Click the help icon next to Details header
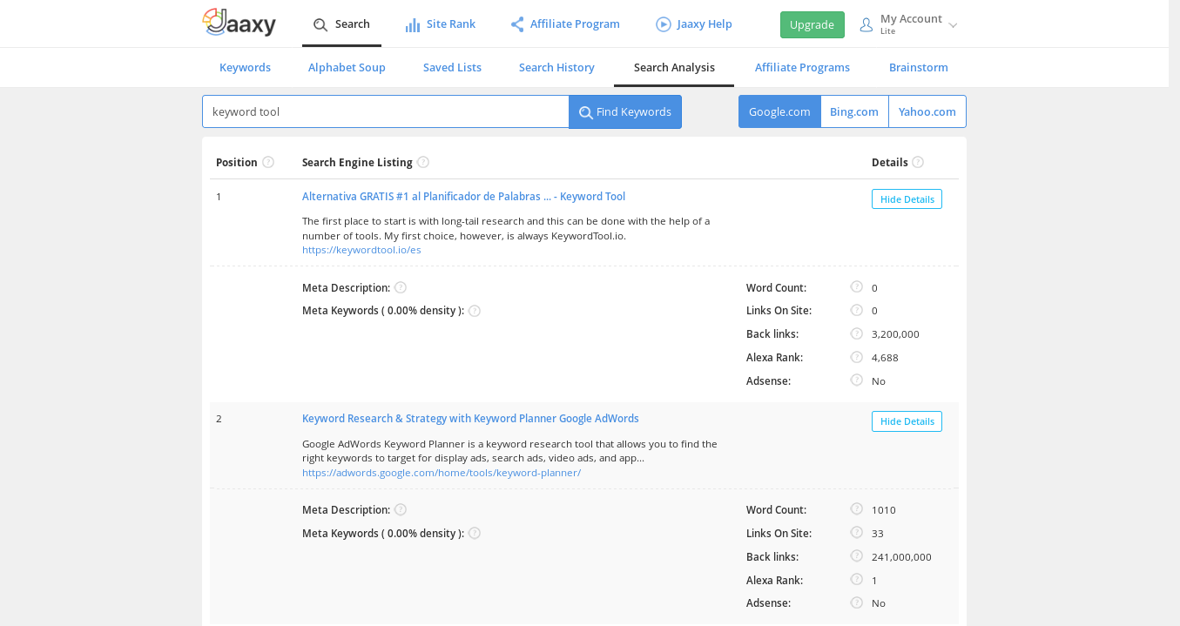 coord(918,162)
